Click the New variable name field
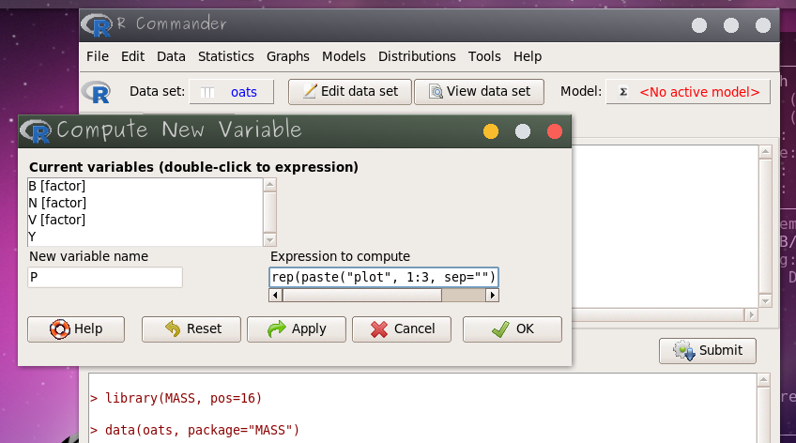Screen dimensions: 796x443 coord(105,277)
